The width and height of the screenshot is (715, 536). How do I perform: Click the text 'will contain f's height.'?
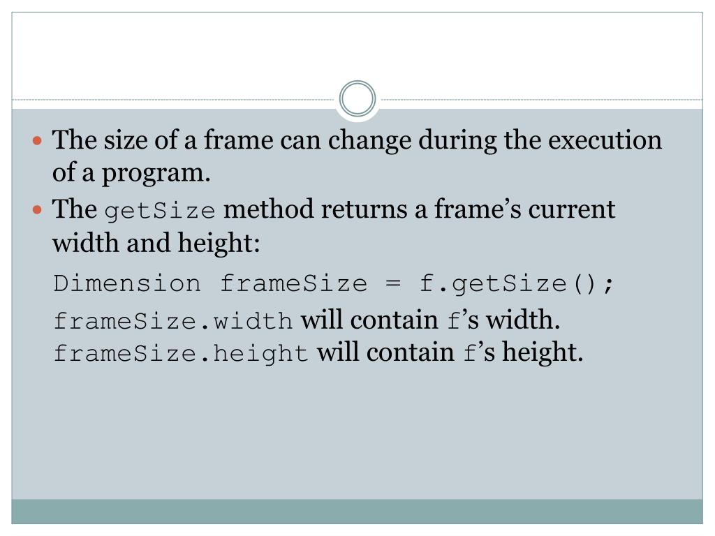(x=450, y=352)
